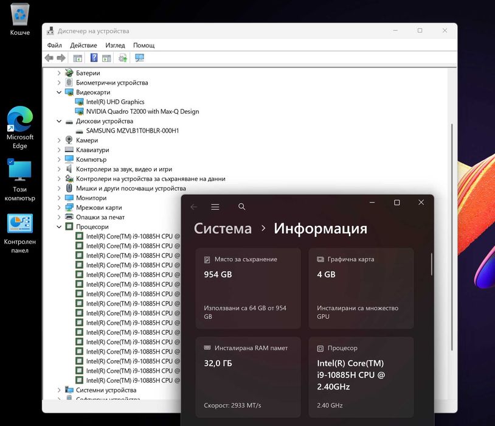Open the Графична карта card
Screen dimensions: 495x426
pyautogui.click(x=361, y=288)
